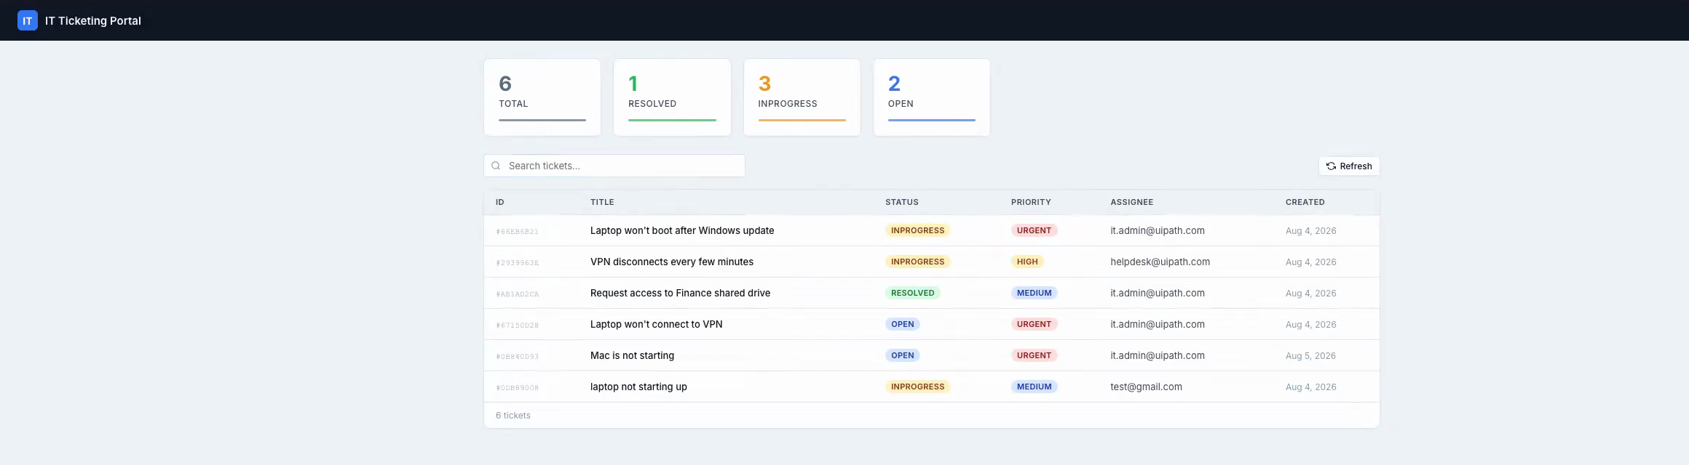
Task: Click OPEN badge on 'Laptop won't connect to VPN'
Action: (903, 324)
